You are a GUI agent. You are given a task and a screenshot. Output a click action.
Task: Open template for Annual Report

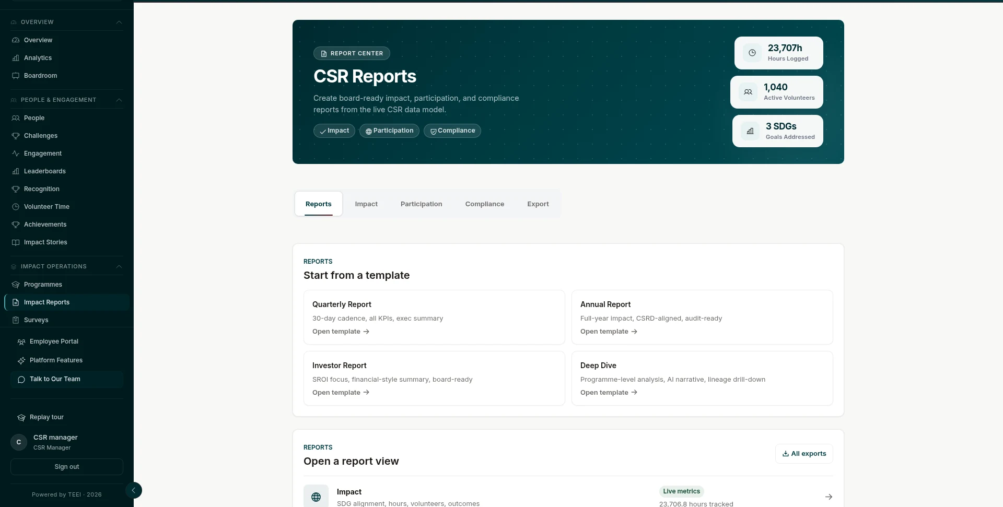click(x=609, y=332)
